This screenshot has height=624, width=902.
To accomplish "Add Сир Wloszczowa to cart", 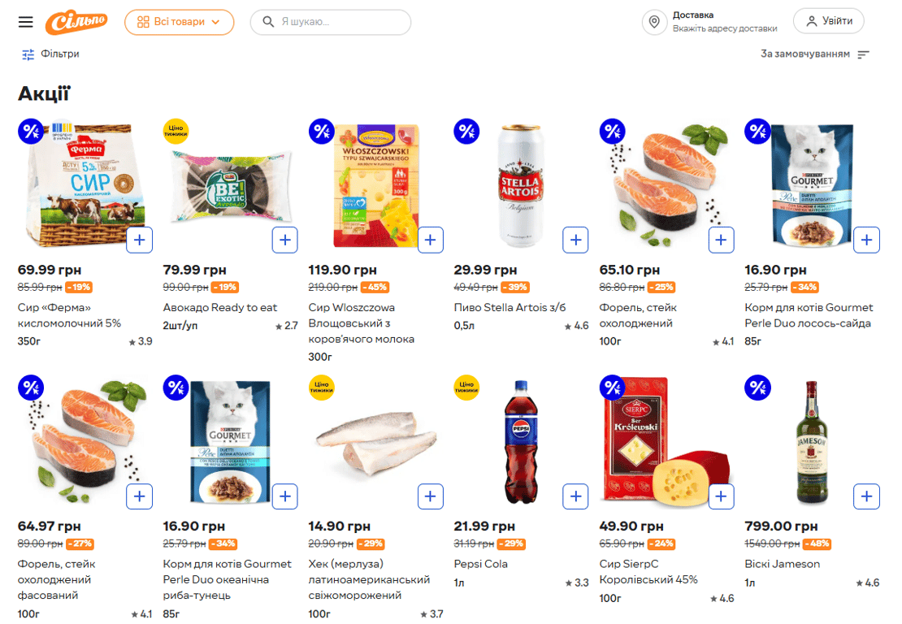I will (430, 240).
